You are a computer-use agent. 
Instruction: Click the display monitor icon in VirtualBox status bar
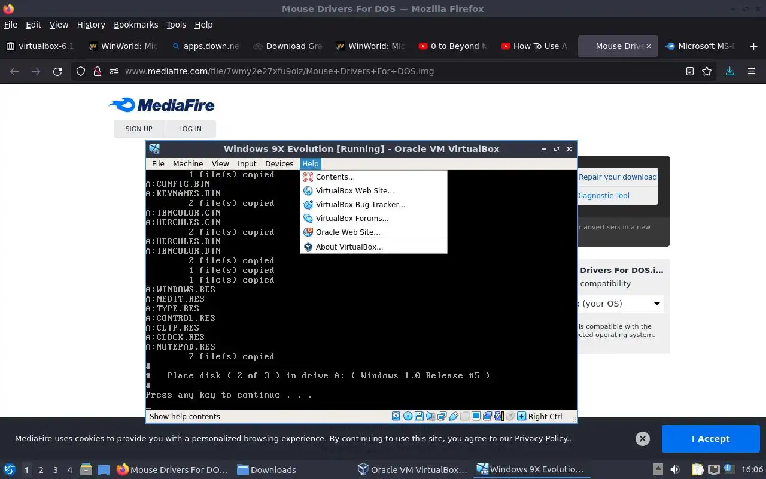[476, 416]
